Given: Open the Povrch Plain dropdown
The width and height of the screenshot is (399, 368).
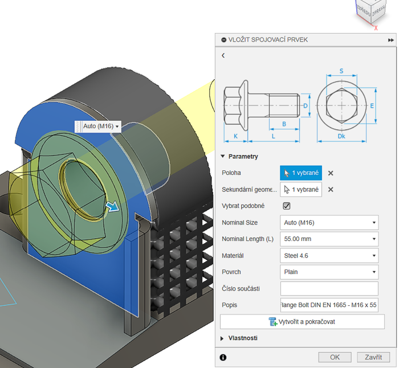Looking at the screenshot, I should point(329,272).
